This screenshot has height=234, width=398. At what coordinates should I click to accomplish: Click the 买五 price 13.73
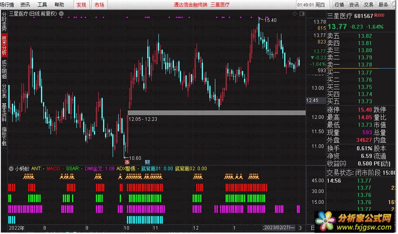(x=365, y=101)
